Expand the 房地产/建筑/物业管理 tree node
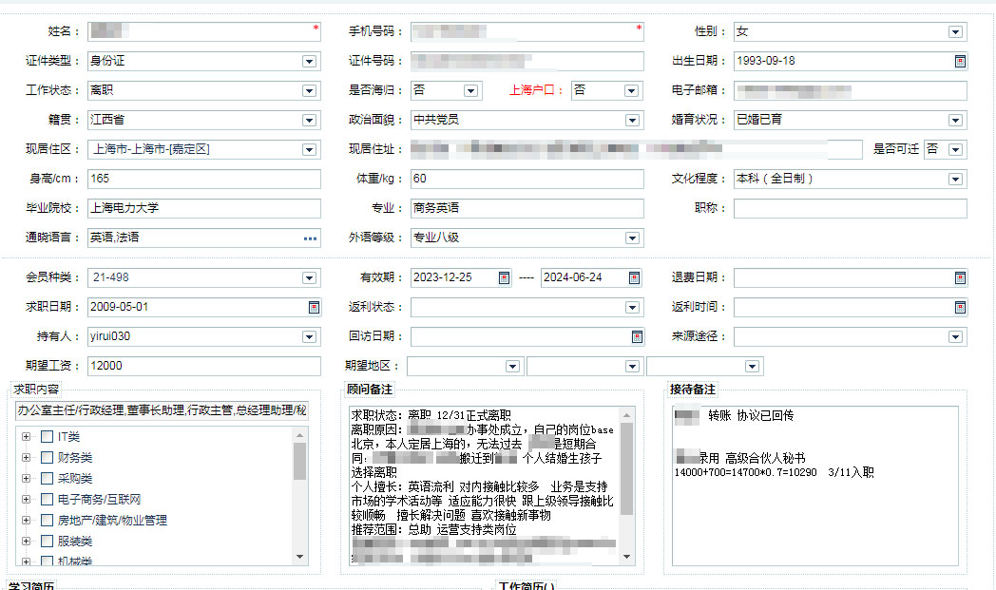 (x=26, y=520)
